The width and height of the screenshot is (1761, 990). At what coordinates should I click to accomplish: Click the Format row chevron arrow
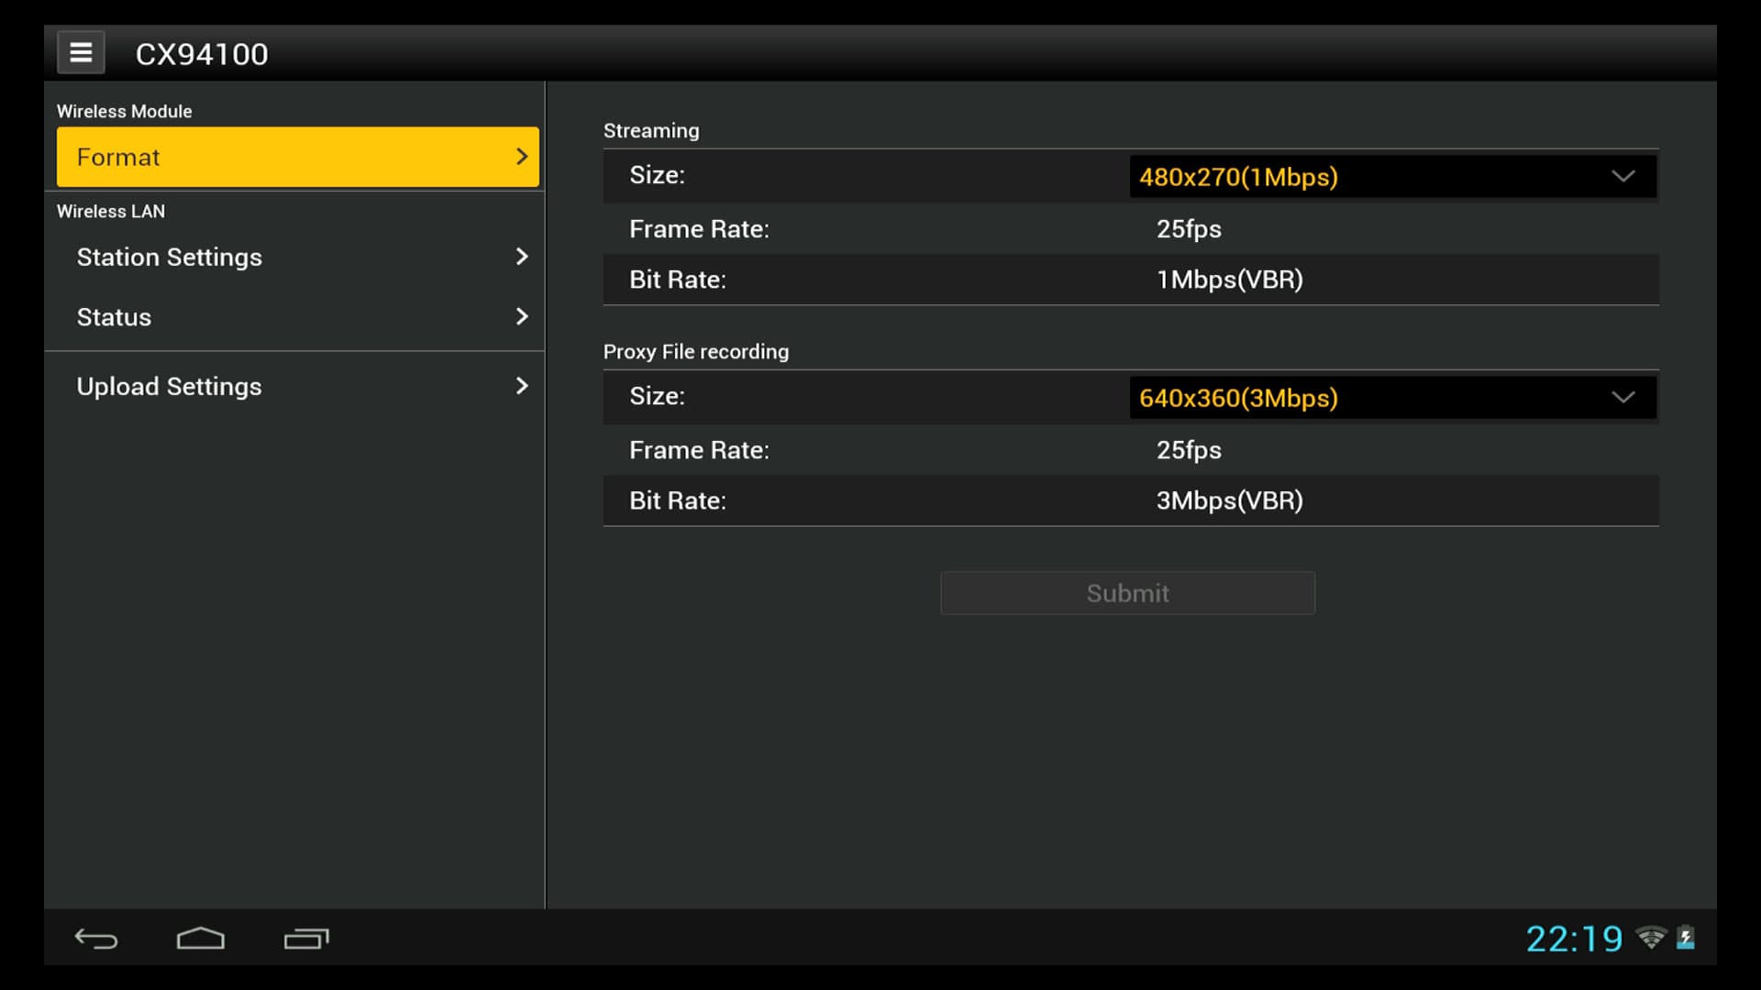point(522,157)
